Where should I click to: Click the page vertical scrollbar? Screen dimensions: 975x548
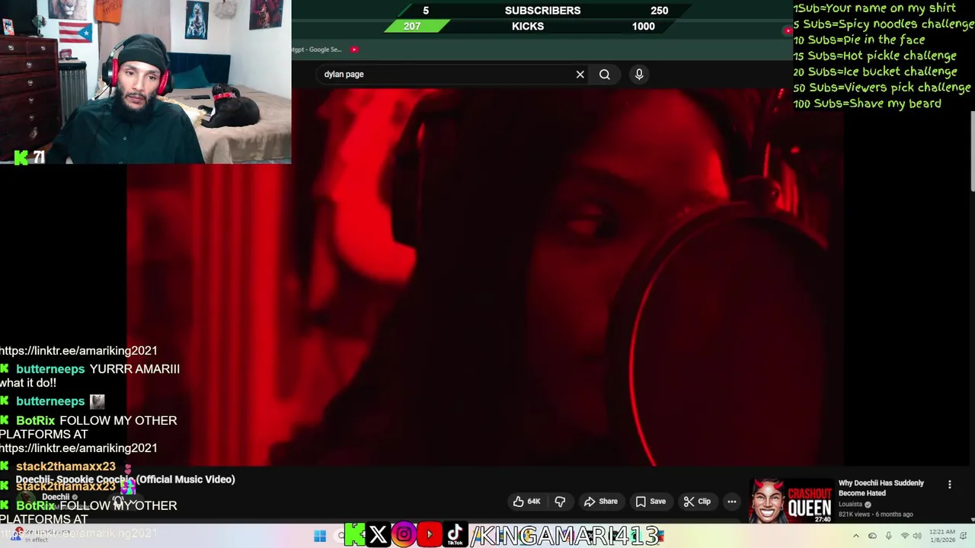click(x=972, y=152)
